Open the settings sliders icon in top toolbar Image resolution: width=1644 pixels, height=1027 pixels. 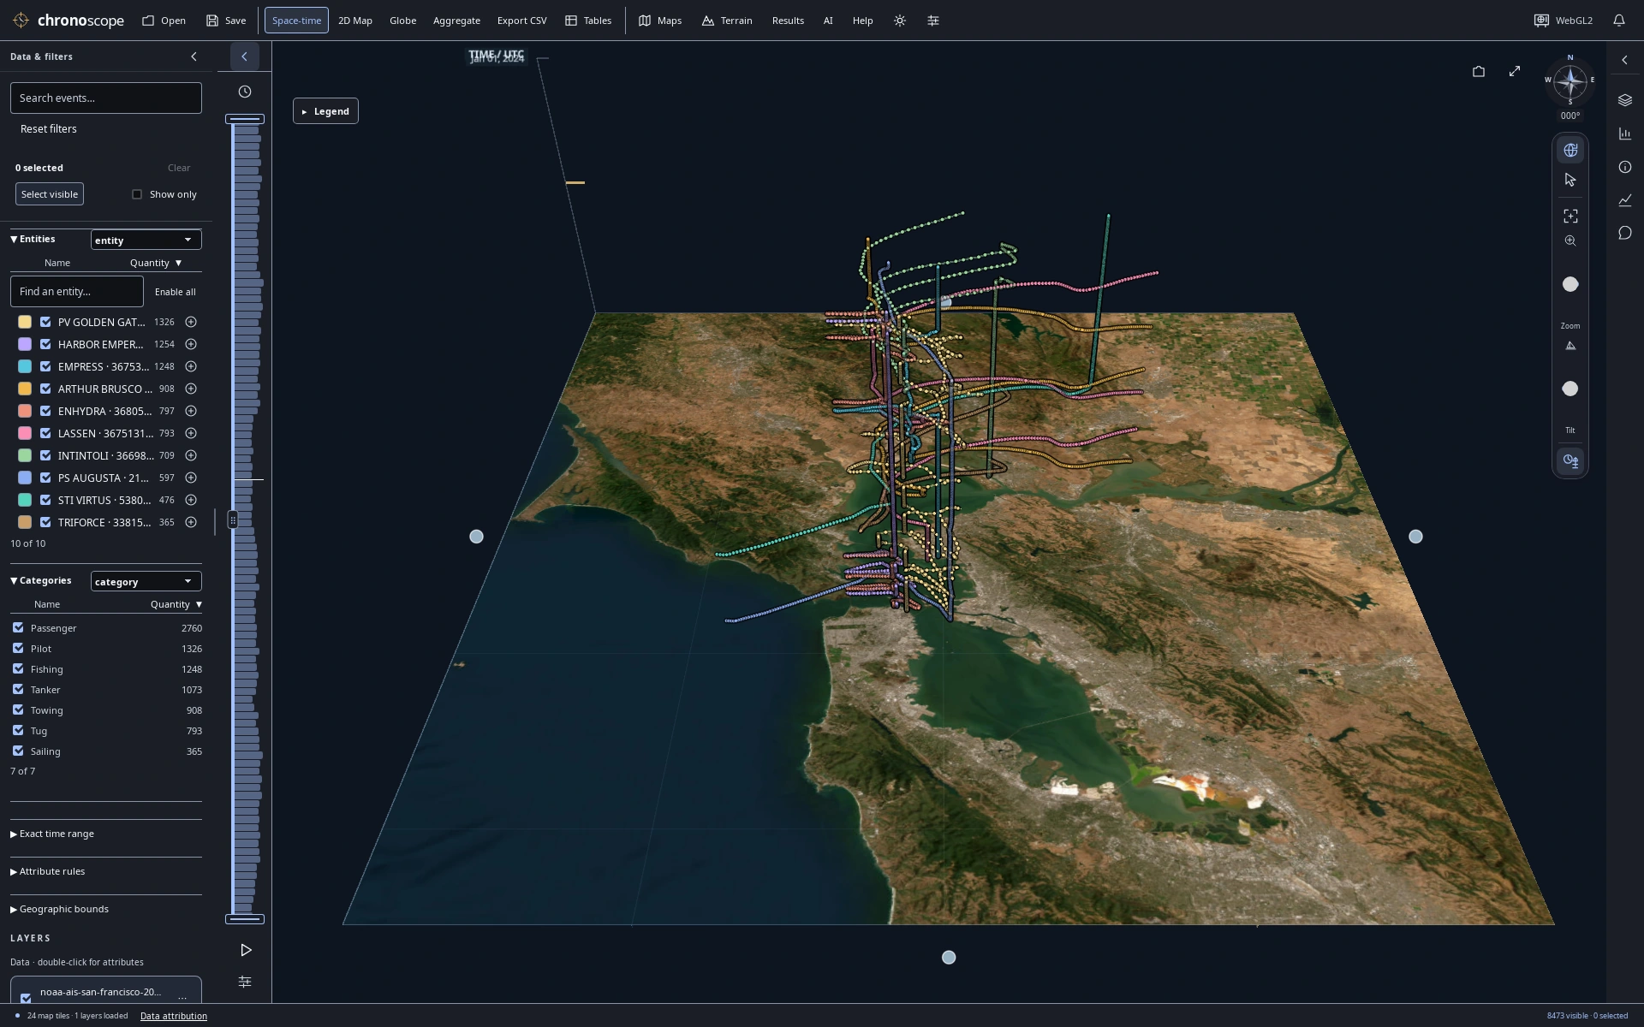click(x=933, y=21)
